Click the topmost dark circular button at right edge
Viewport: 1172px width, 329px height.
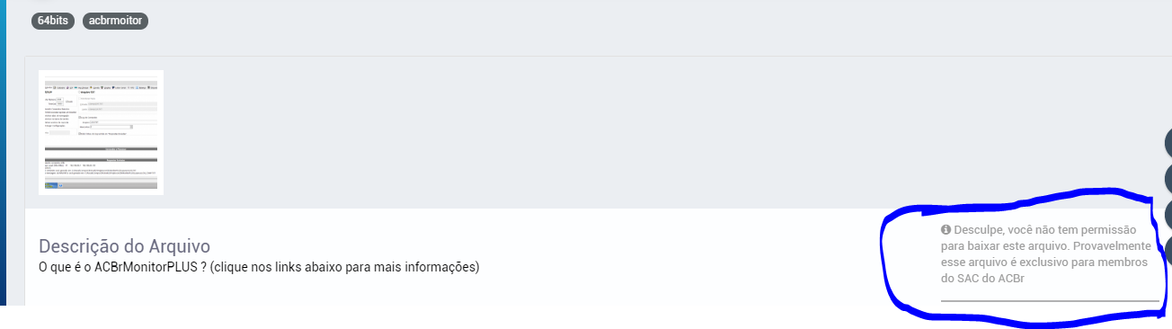1168,143
